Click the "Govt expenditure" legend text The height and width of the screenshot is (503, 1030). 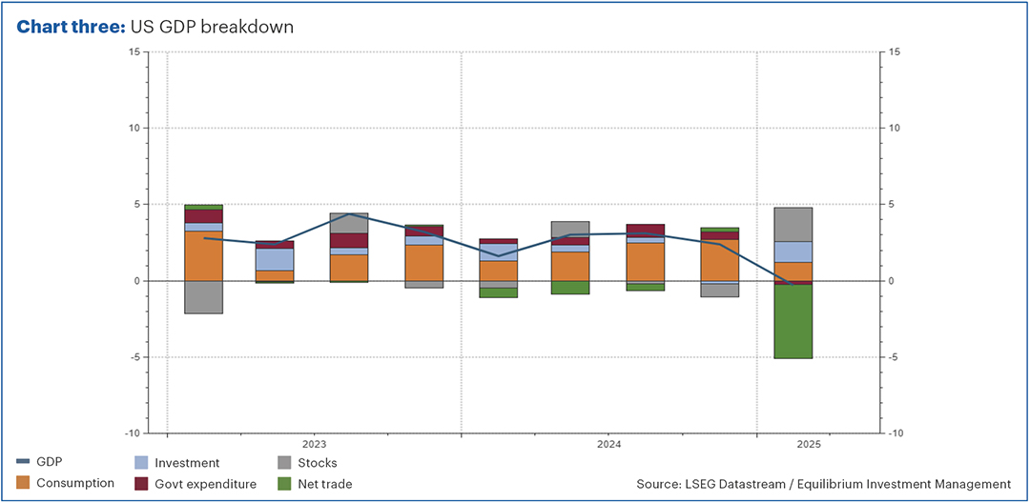click(207, 484)
